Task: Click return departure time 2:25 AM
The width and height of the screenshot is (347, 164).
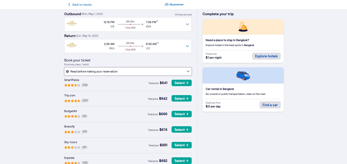Action: coord(109,44)
